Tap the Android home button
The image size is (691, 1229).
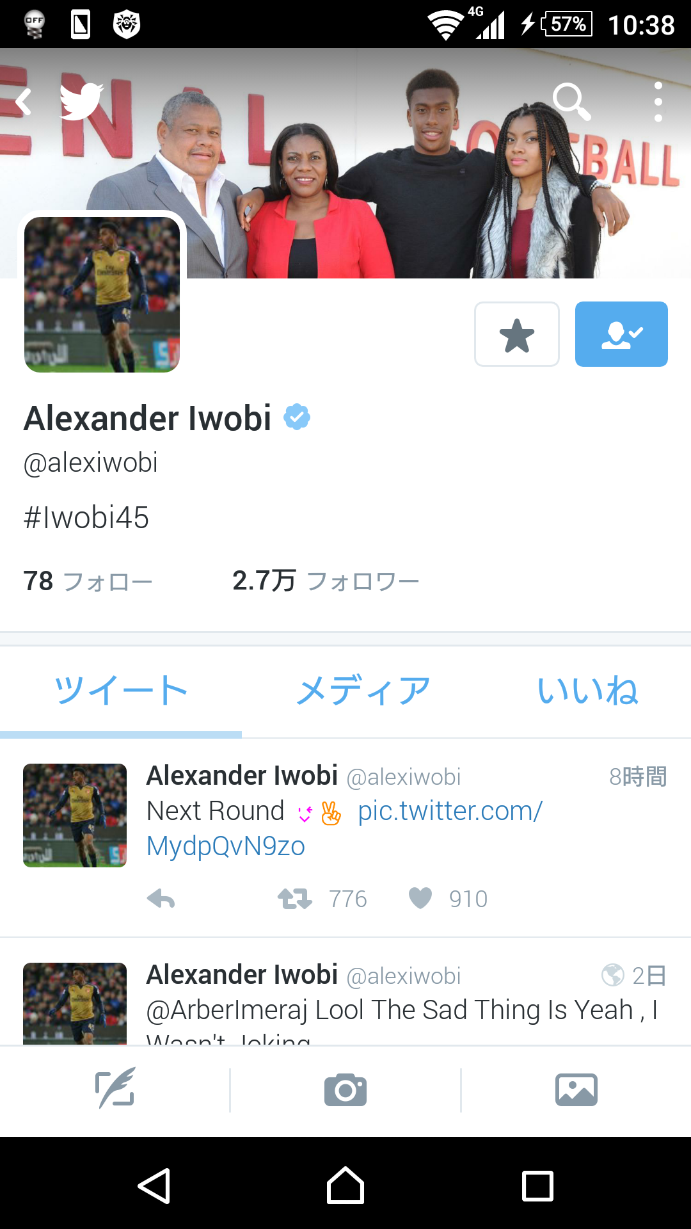pos(345,1185)
